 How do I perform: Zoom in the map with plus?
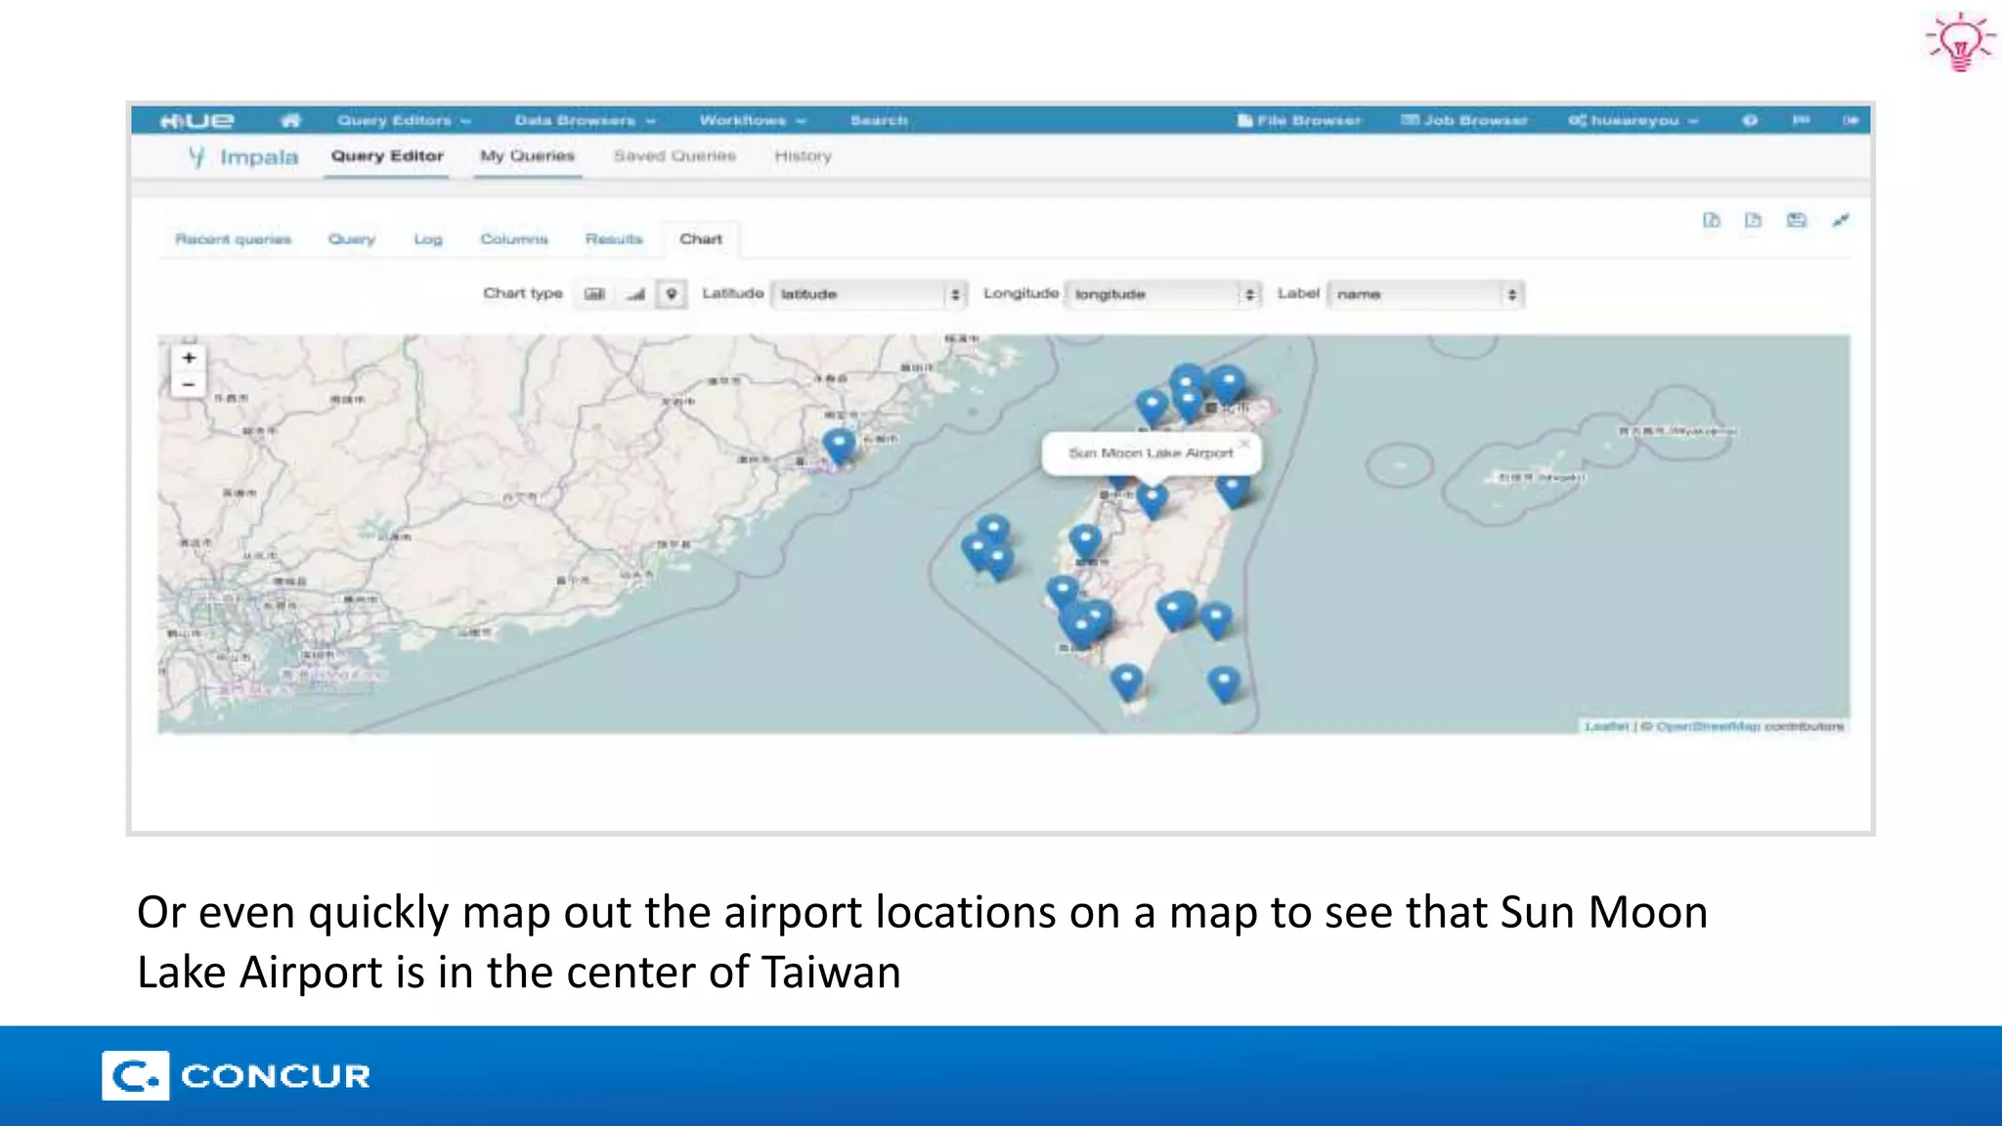(x=189, y=358)
